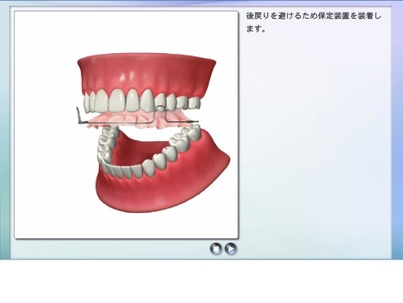Screen dimensions: 403x303
Task: Click the retainer wire loop near upper canine
Action: [x=160, y=108]
